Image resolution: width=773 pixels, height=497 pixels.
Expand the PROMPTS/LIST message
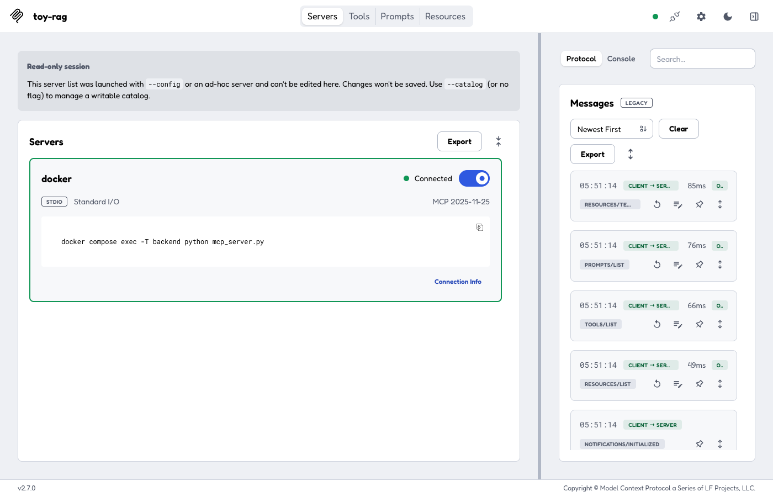tap(720, 265)
